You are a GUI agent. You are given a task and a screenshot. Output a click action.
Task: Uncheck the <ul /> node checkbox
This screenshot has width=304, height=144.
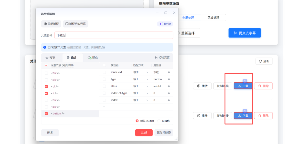tap(46, 87)
